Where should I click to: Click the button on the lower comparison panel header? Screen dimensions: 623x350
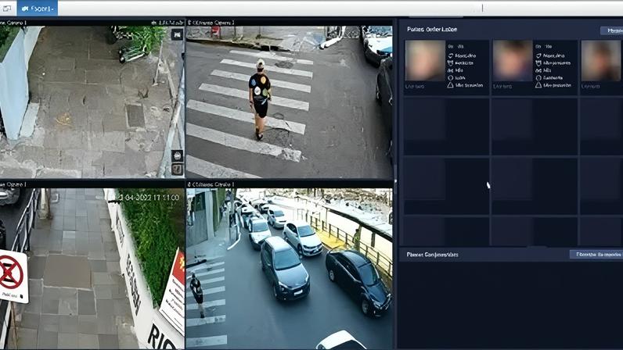click(596, 255)
